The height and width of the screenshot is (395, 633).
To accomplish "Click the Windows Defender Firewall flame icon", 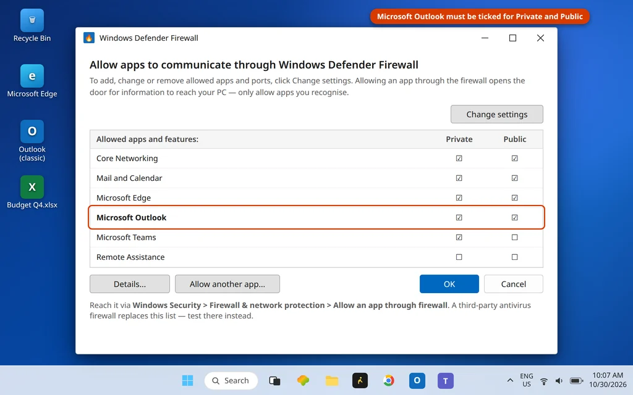I will (89, 38).
